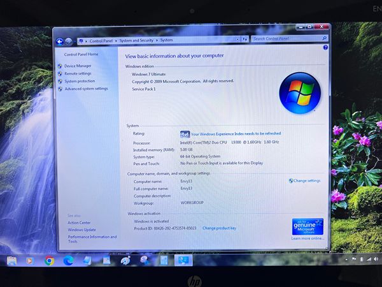
Task: Open Microsoft Edge from taskbar
Action: [69, 261]
